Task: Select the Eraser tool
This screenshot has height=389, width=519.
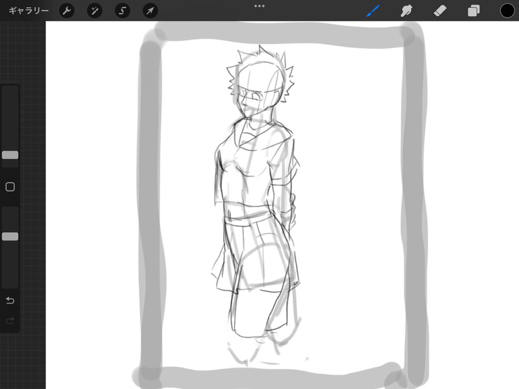Action: pyautogui.click(x=440, y=10)
